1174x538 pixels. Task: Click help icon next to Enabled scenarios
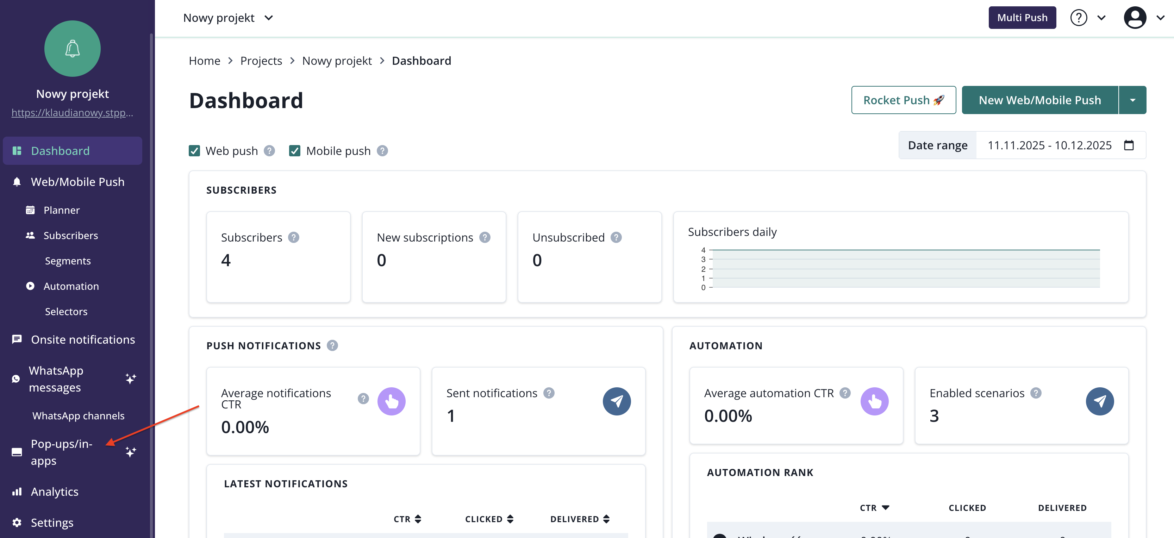pos(1036,393)
